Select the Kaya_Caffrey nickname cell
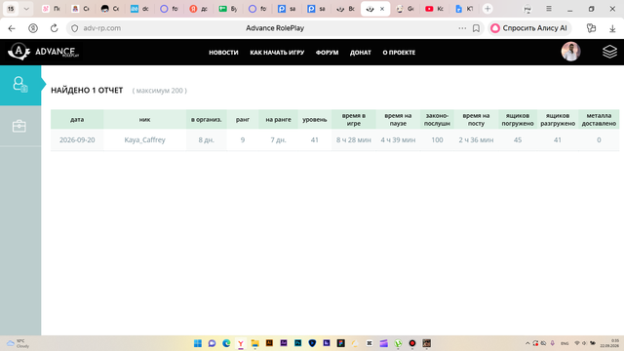Image resolution: width=624 pixels, height=351 pixels. 145,139
